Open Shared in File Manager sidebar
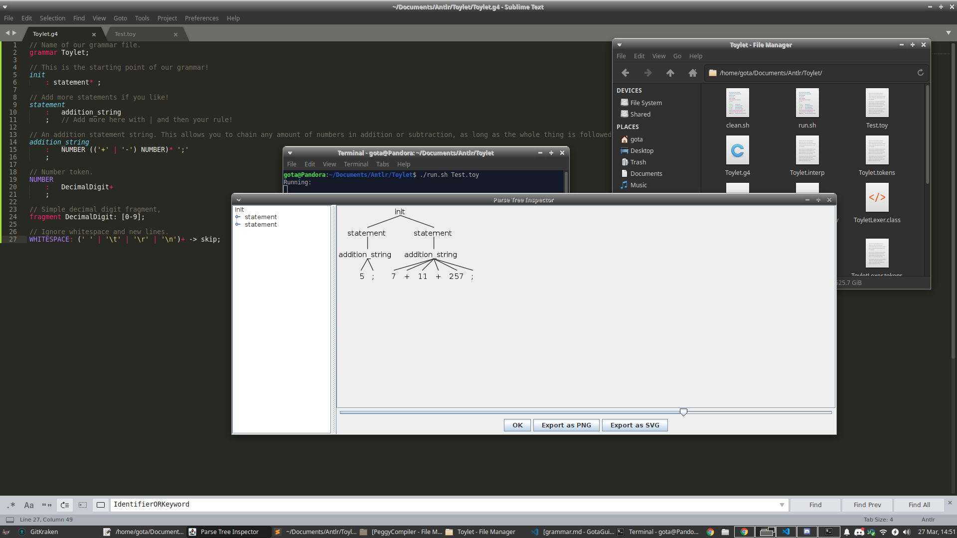The height and width of the screenshot is (538, 957). coord(640,114)
